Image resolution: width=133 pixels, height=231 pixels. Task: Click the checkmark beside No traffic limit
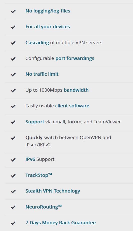pos(13,75)
